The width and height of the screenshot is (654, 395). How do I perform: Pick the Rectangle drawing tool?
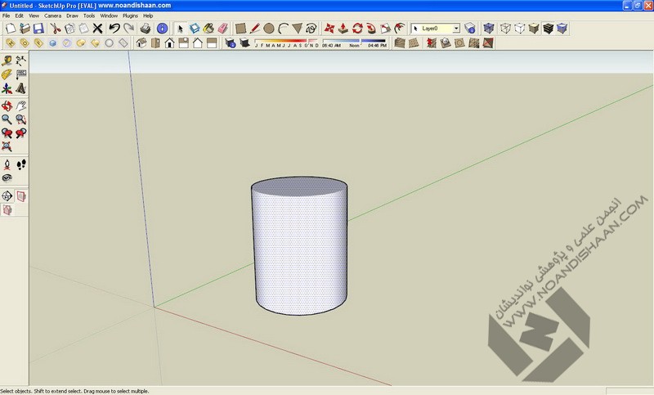coord(241,28)
